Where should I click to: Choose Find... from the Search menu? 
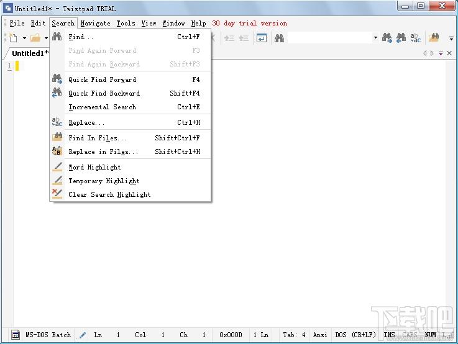(x=131, y=37)
